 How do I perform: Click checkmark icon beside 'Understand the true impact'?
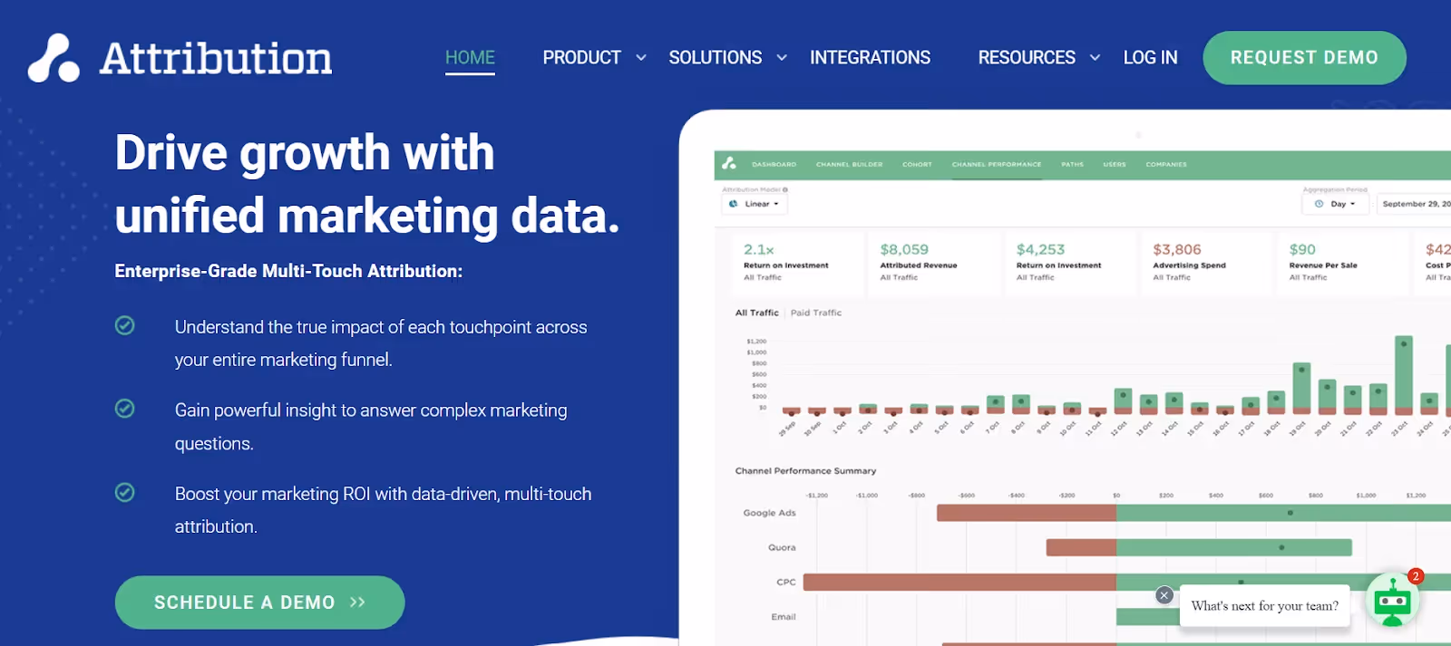(x=125, y=325)
